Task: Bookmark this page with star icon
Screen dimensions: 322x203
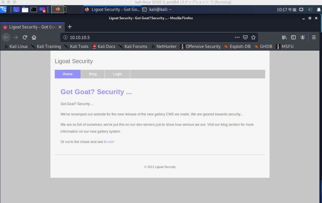Action: [253, 37]
